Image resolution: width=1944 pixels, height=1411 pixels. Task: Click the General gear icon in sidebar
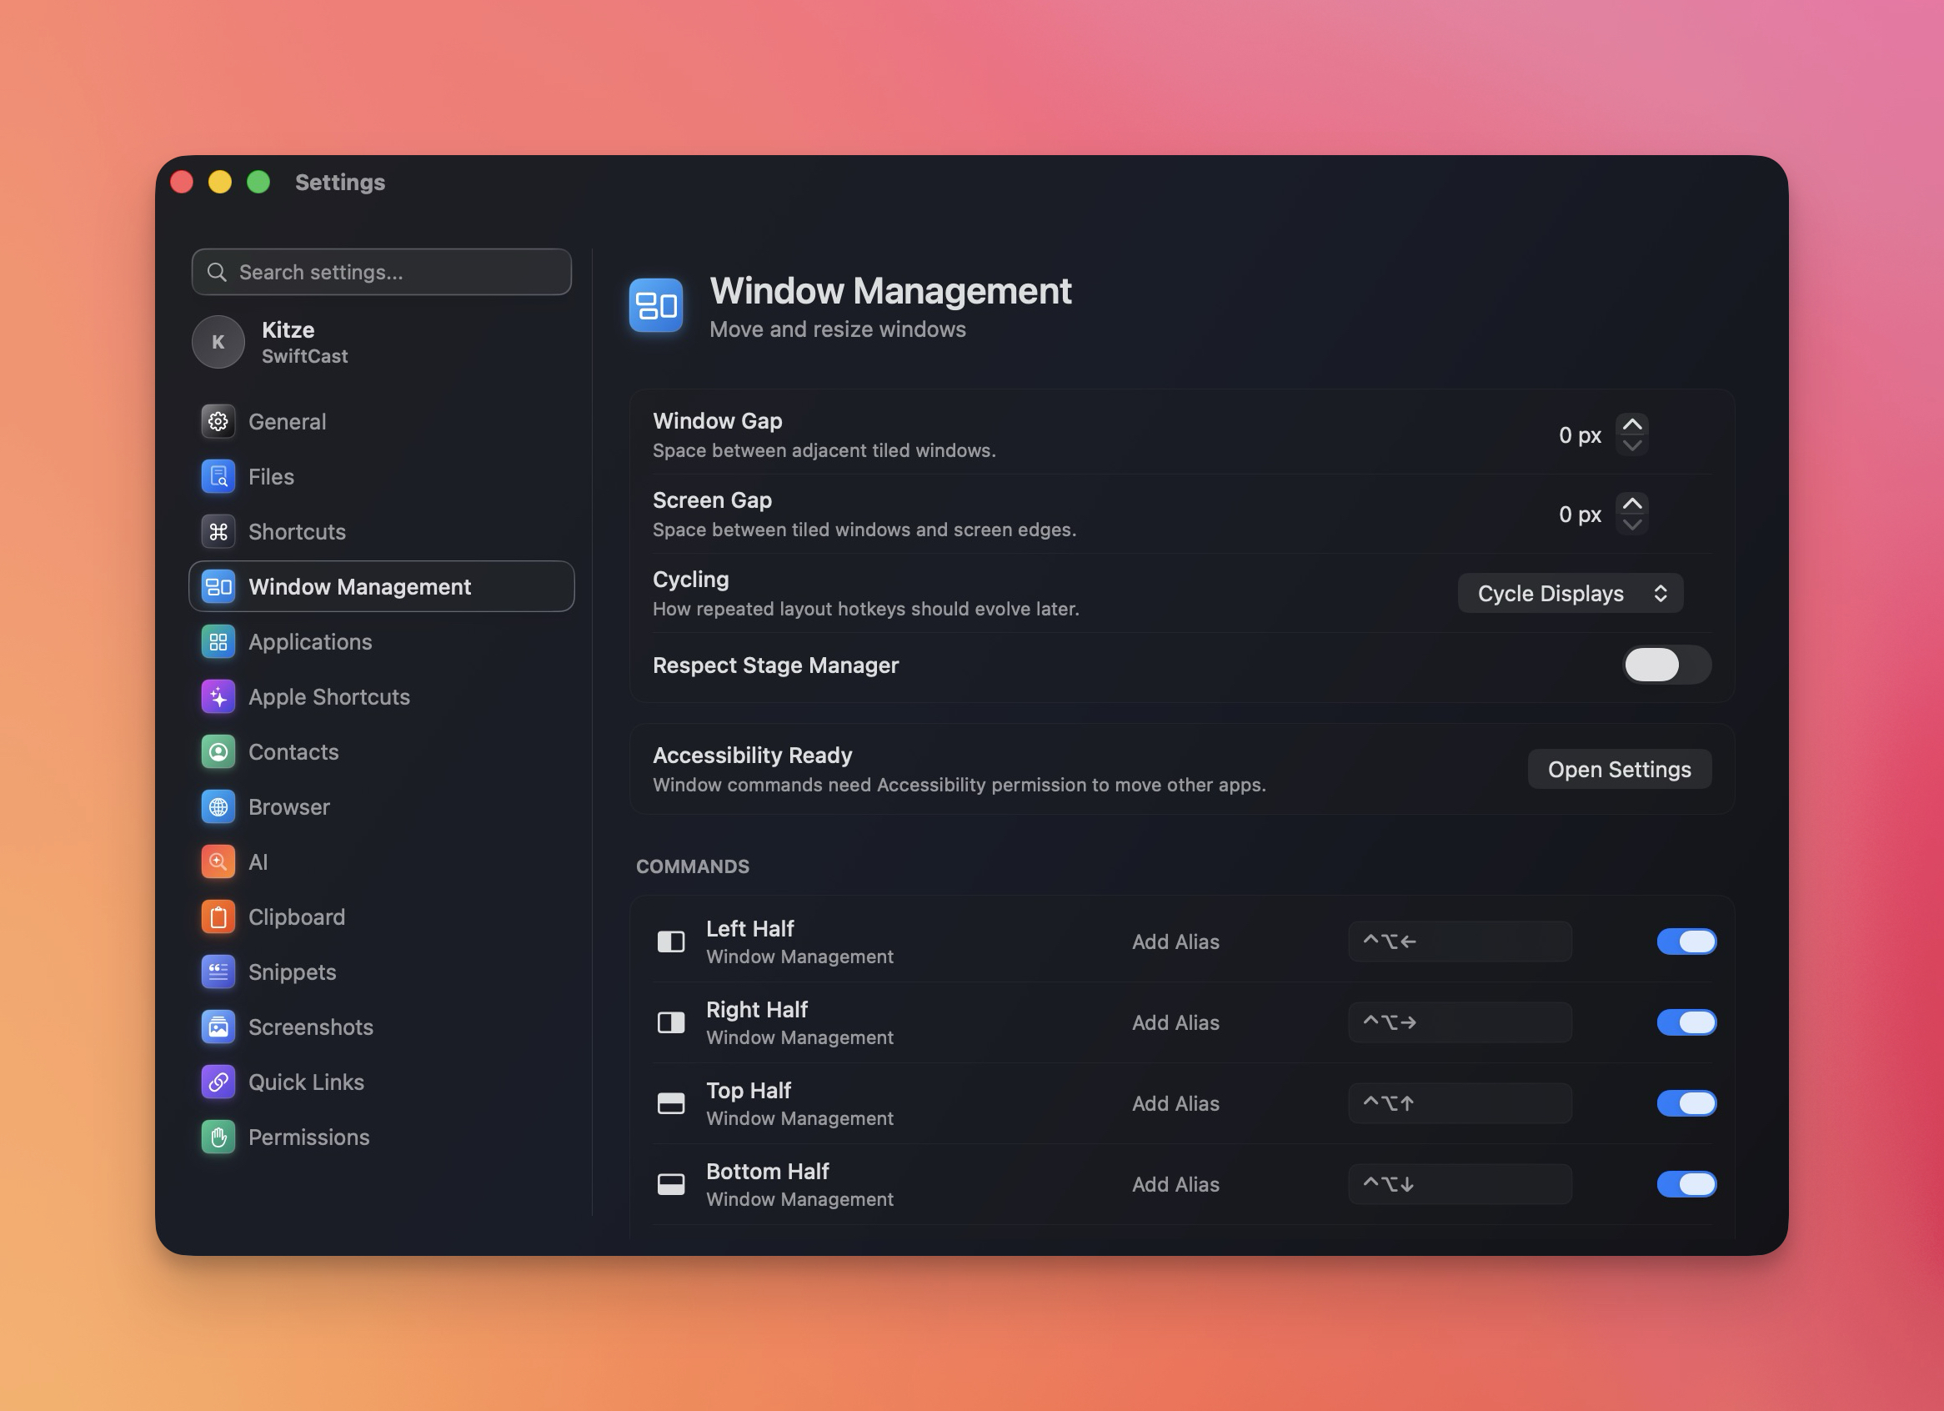pos(218,421)
